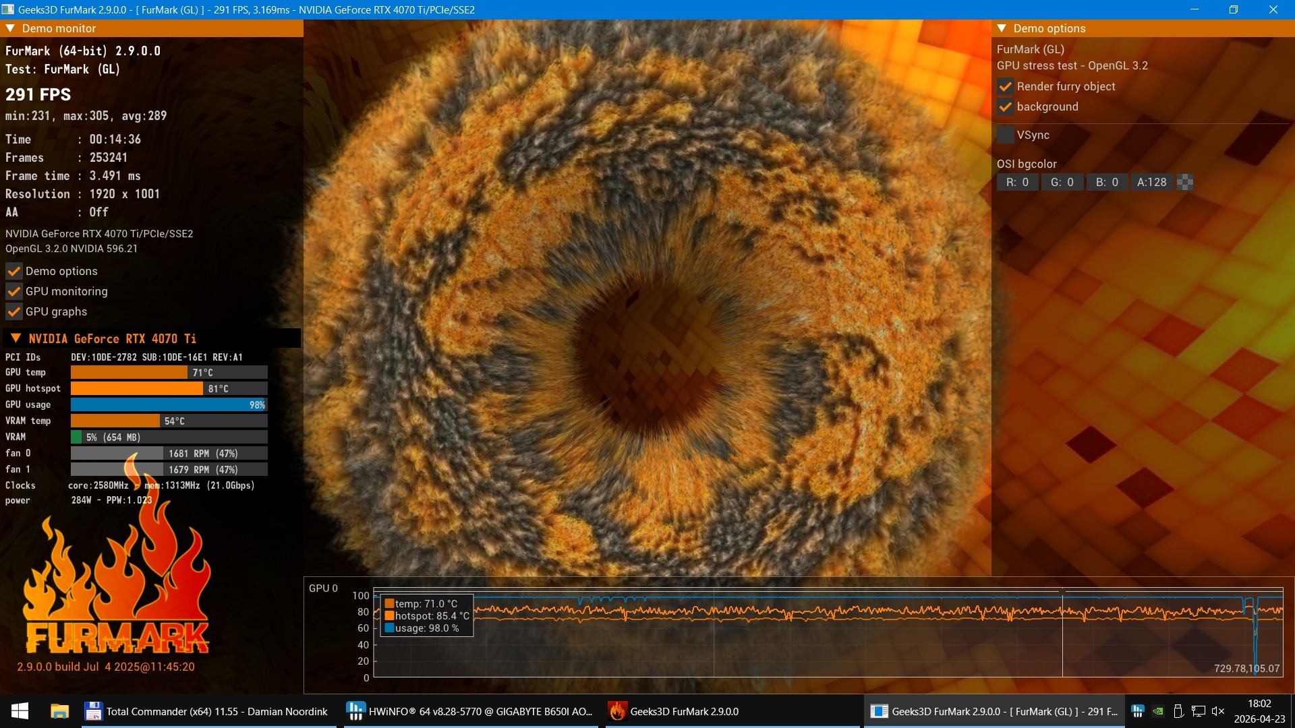Screen dimensions: 1295x728
Task: Click the A:128 alpha value field
Action: tap(1151, 182)
